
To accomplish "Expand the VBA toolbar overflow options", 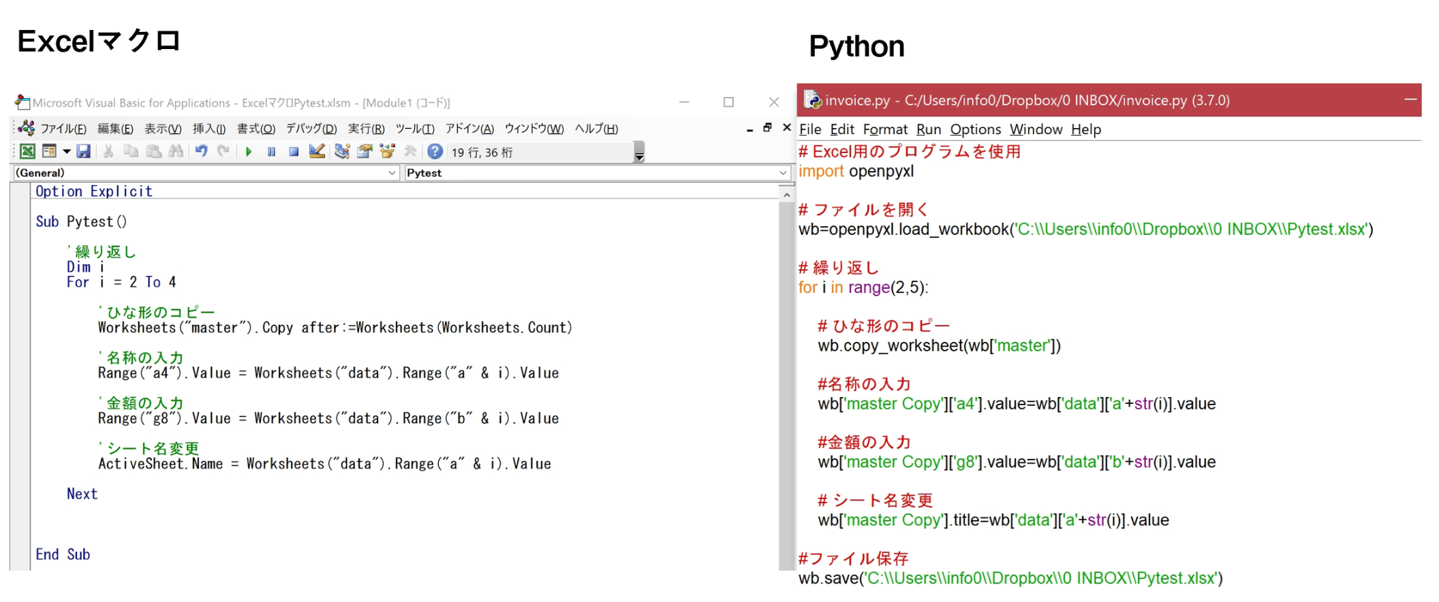I will click(639, 156).
